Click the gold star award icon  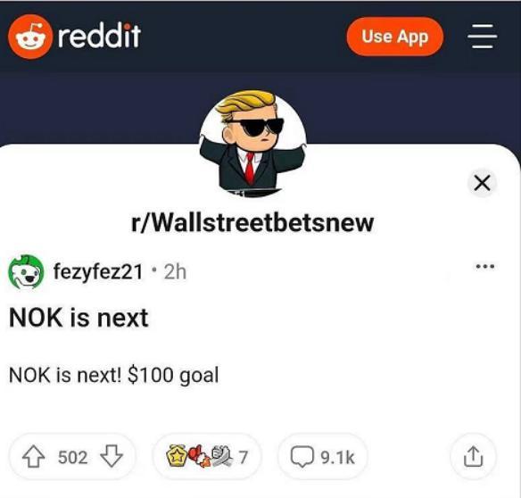[175, 456]
